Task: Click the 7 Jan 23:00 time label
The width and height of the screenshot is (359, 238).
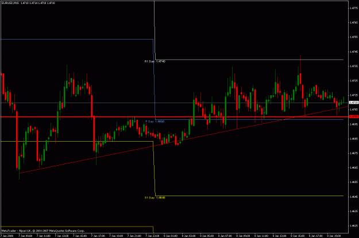Action: point(152,236)
